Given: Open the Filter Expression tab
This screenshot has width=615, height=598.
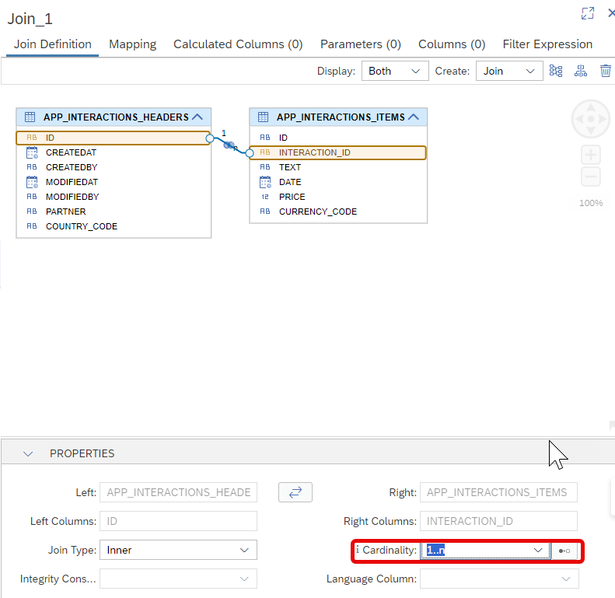Looking at the screenshot, I should pos(547,44).
